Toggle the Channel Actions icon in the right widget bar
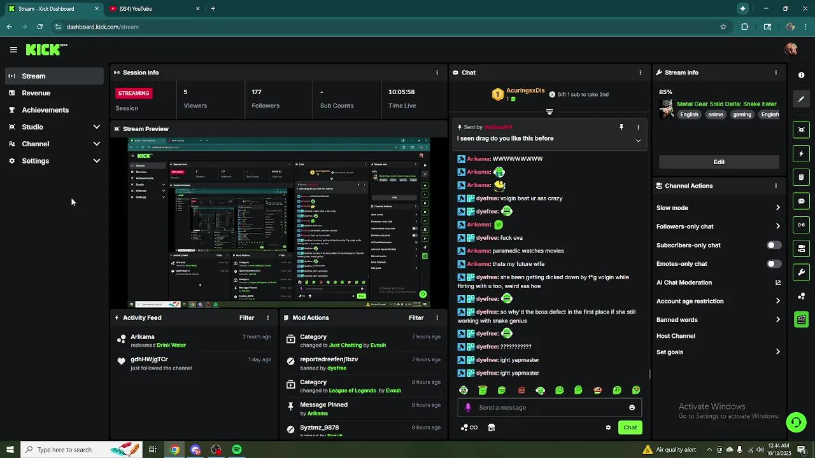 [801, 248]
